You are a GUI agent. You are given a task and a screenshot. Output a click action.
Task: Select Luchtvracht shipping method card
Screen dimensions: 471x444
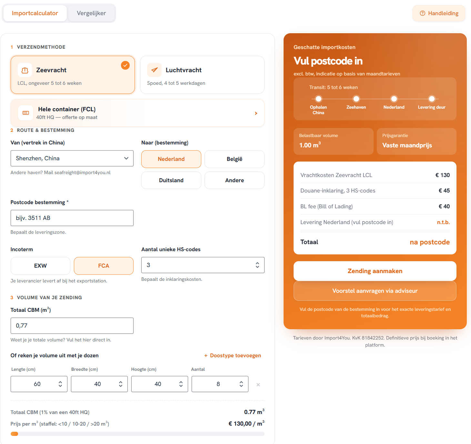coord(202,75)
